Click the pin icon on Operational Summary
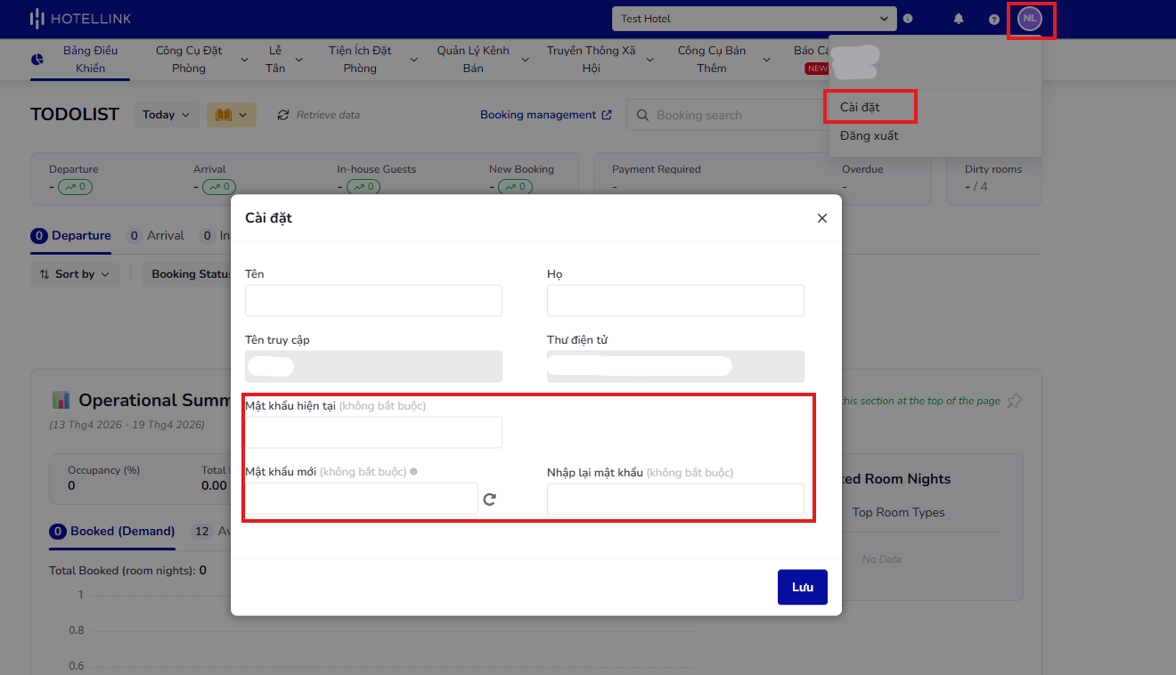The height and width of the screenshot is (675, 1176). (x=1014, y=402)
